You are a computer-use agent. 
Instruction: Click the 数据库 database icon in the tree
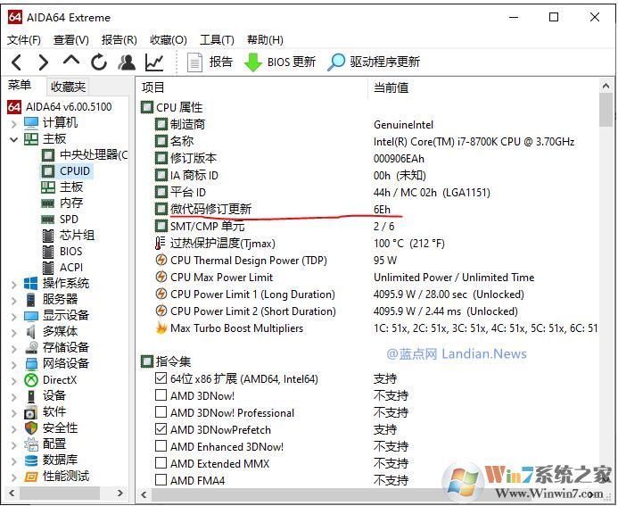30,460
